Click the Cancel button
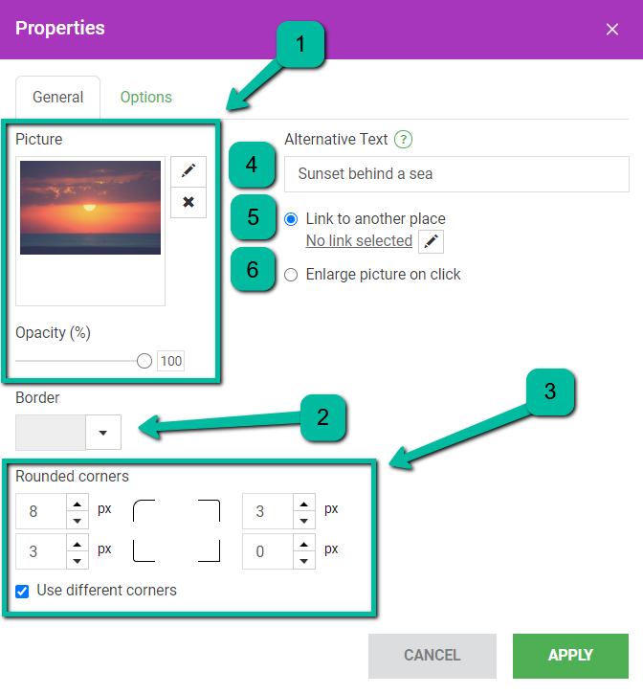 click(x=432, y=656)
